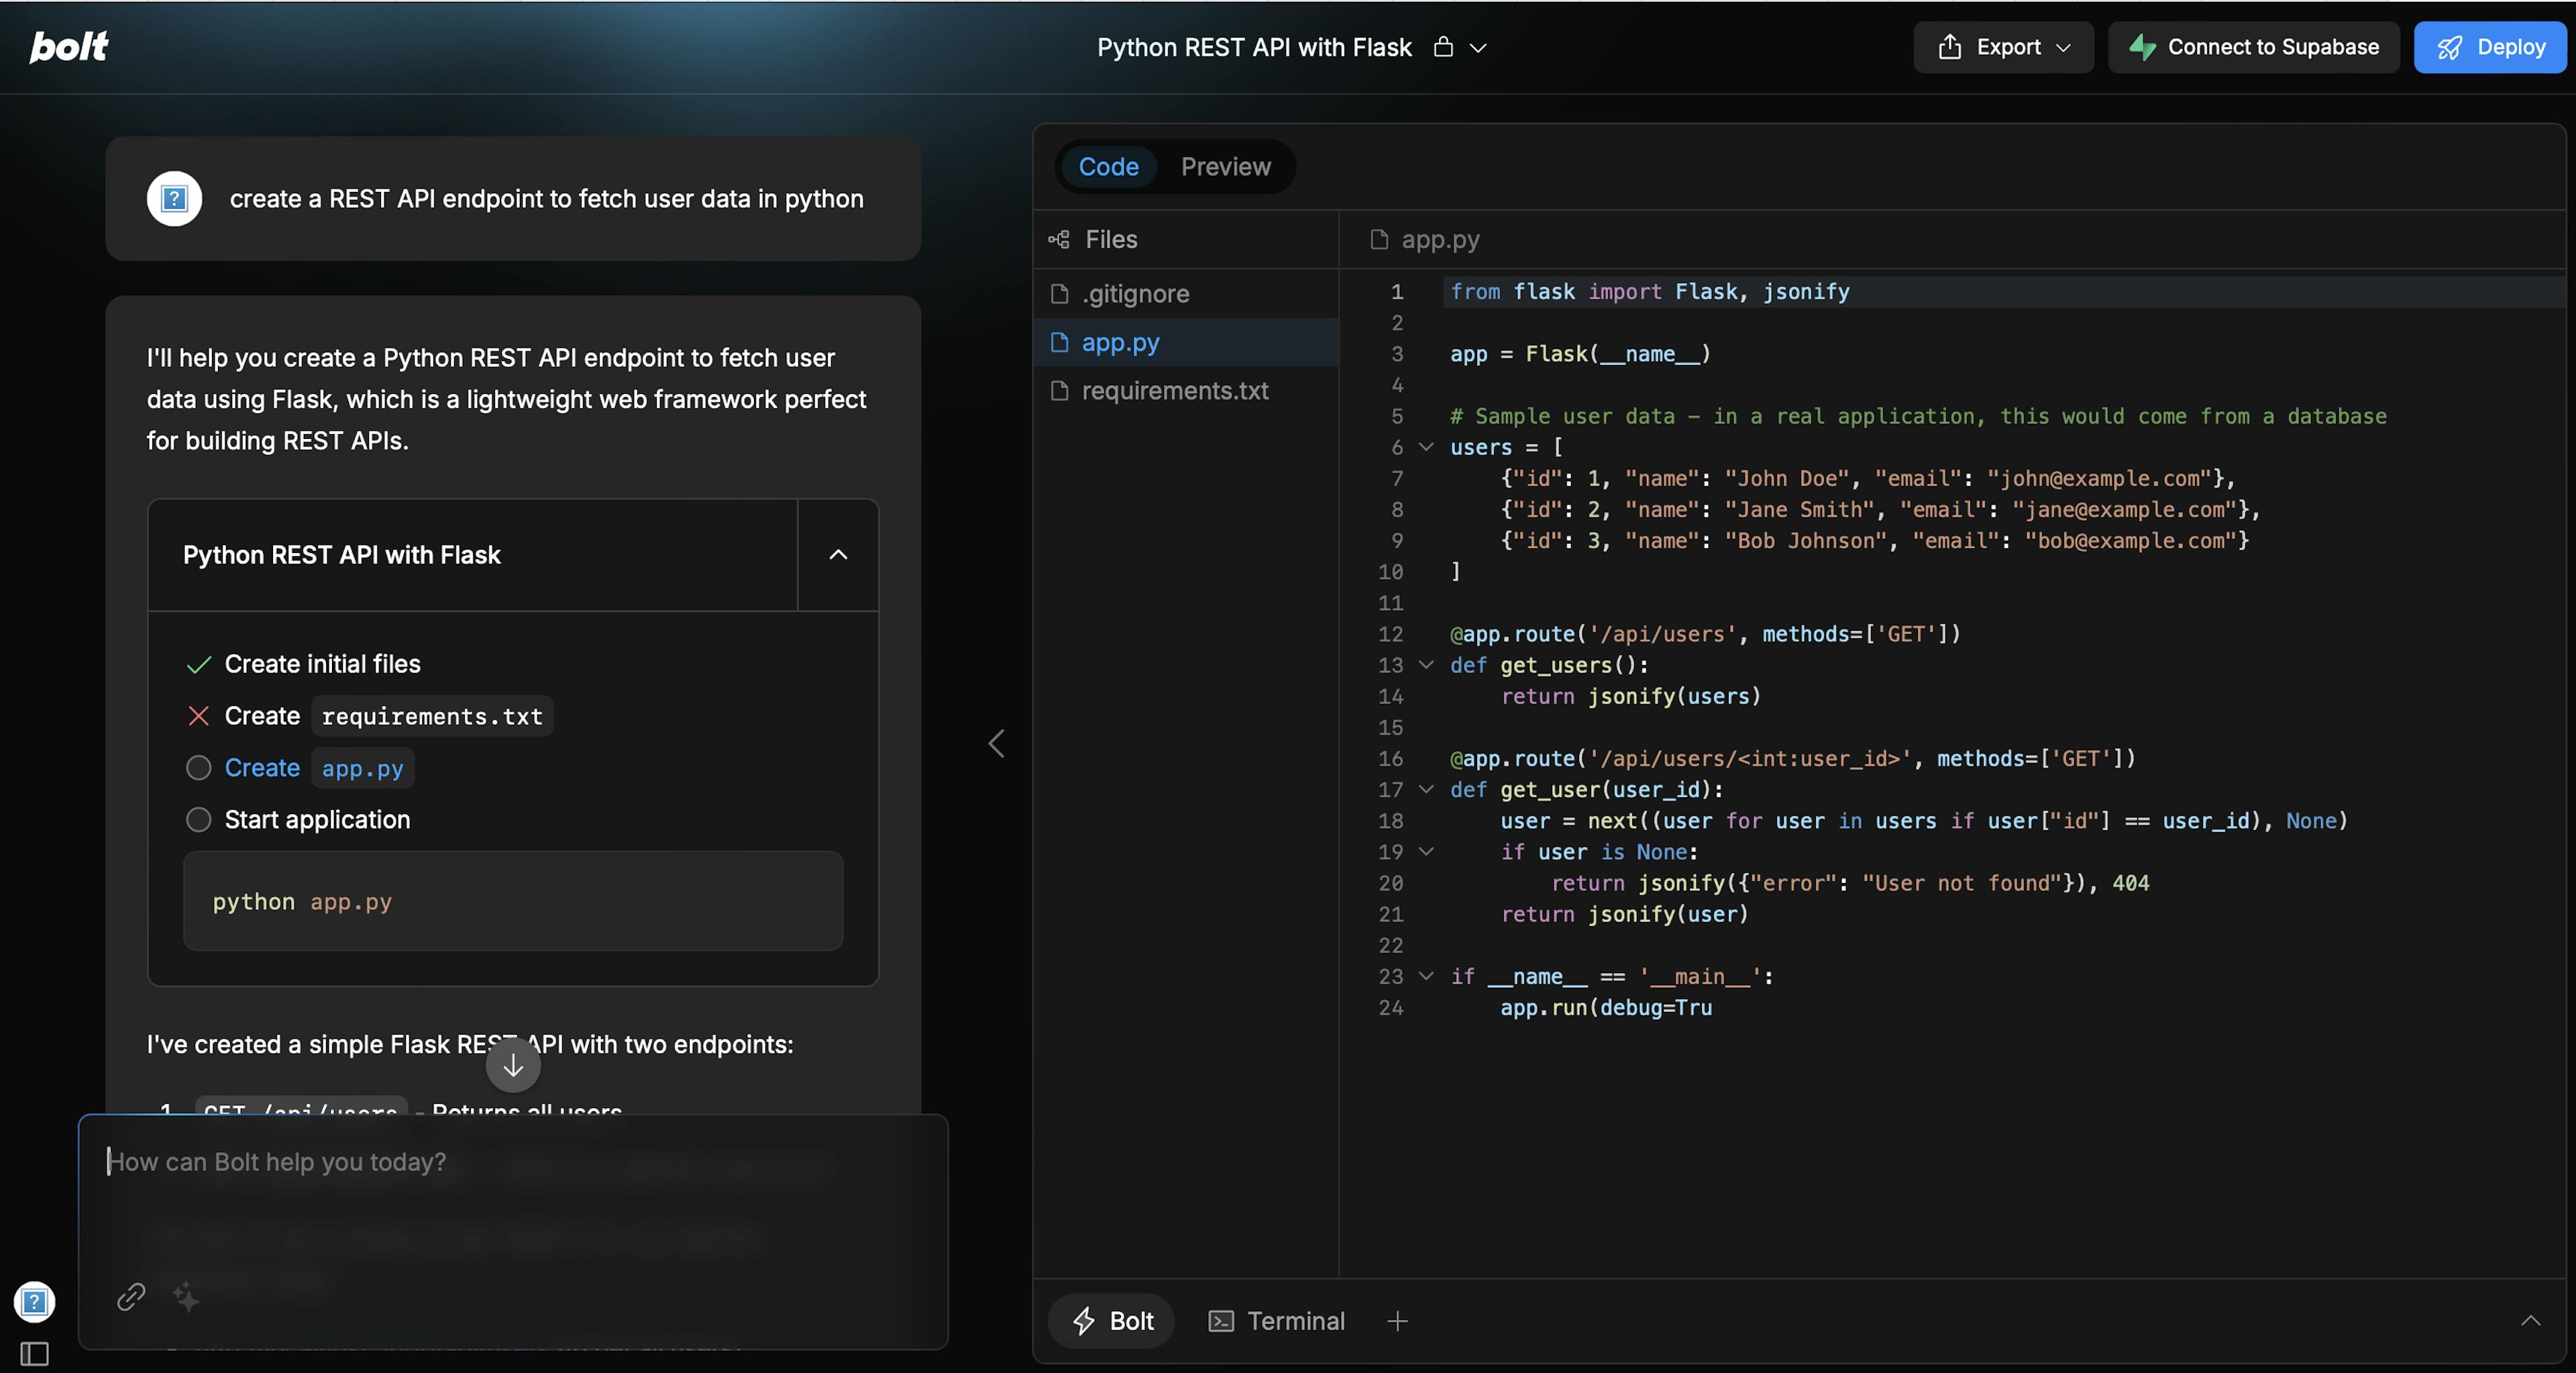Add a new terminal with plus icon
Screen dimensions: 2576x1373
point(1397,1321)
